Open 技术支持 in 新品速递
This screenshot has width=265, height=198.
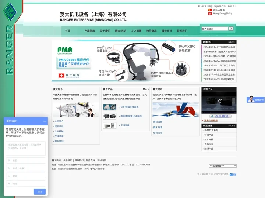click(209, 139)
